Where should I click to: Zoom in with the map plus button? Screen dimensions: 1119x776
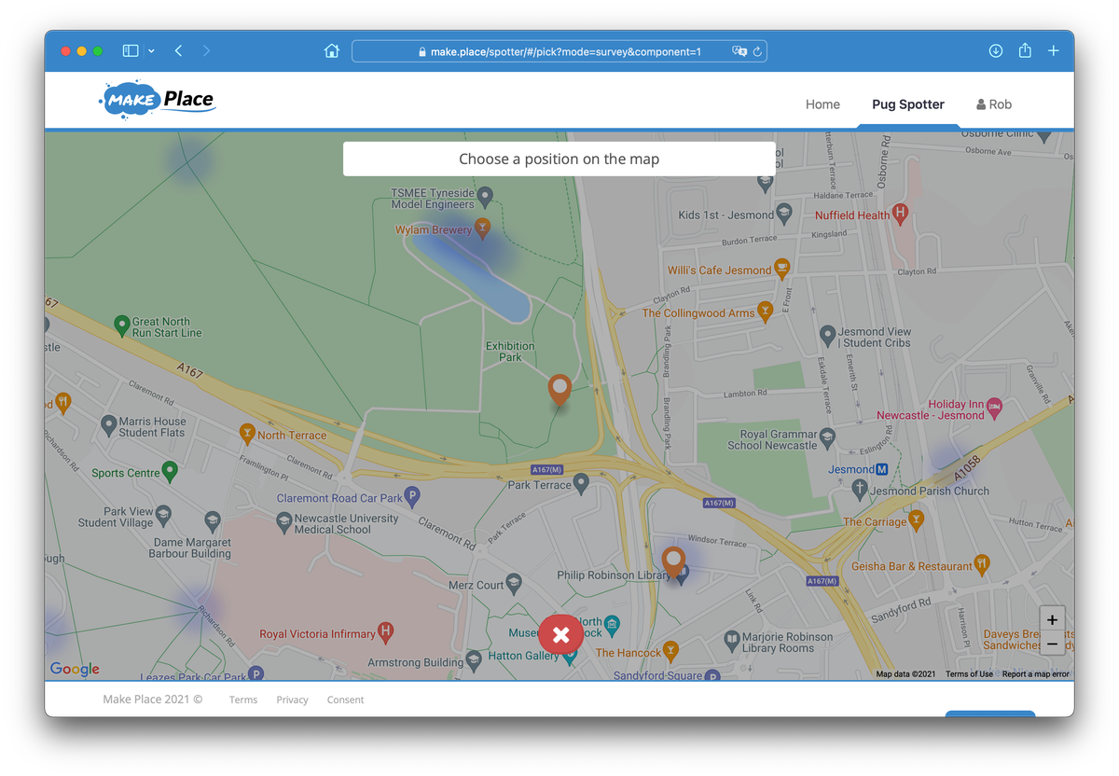tap(1052, 619)
